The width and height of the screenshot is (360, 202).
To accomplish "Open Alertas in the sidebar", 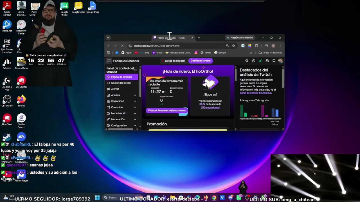I will pos(121,89).
